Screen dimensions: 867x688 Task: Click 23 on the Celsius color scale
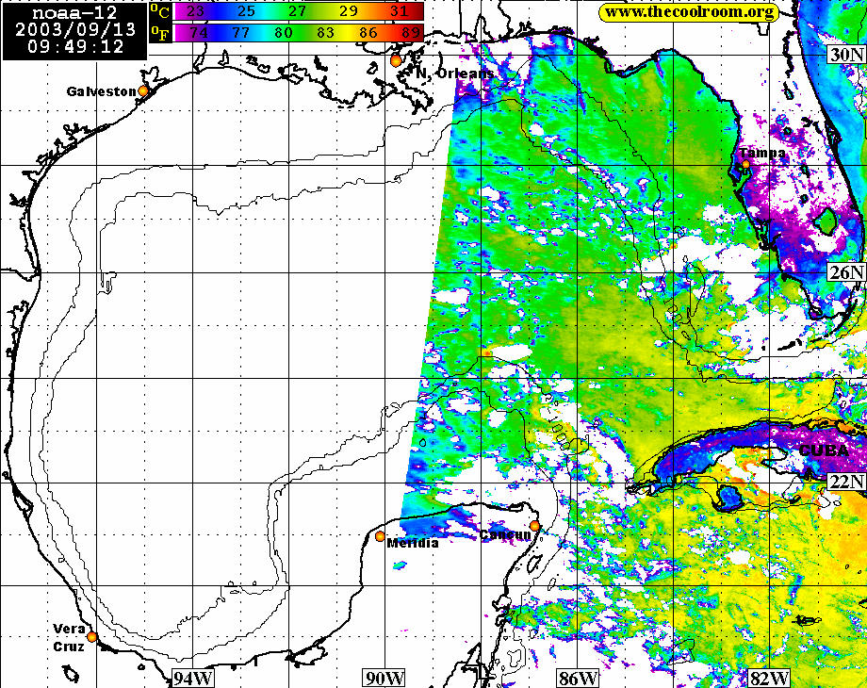tap(195, 11)
